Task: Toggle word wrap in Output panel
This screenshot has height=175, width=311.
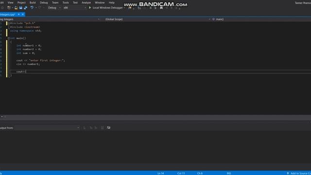Action: tap(108, 128)
